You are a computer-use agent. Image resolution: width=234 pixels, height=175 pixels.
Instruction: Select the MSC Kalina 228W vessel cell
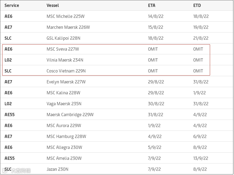click(63, 93)
